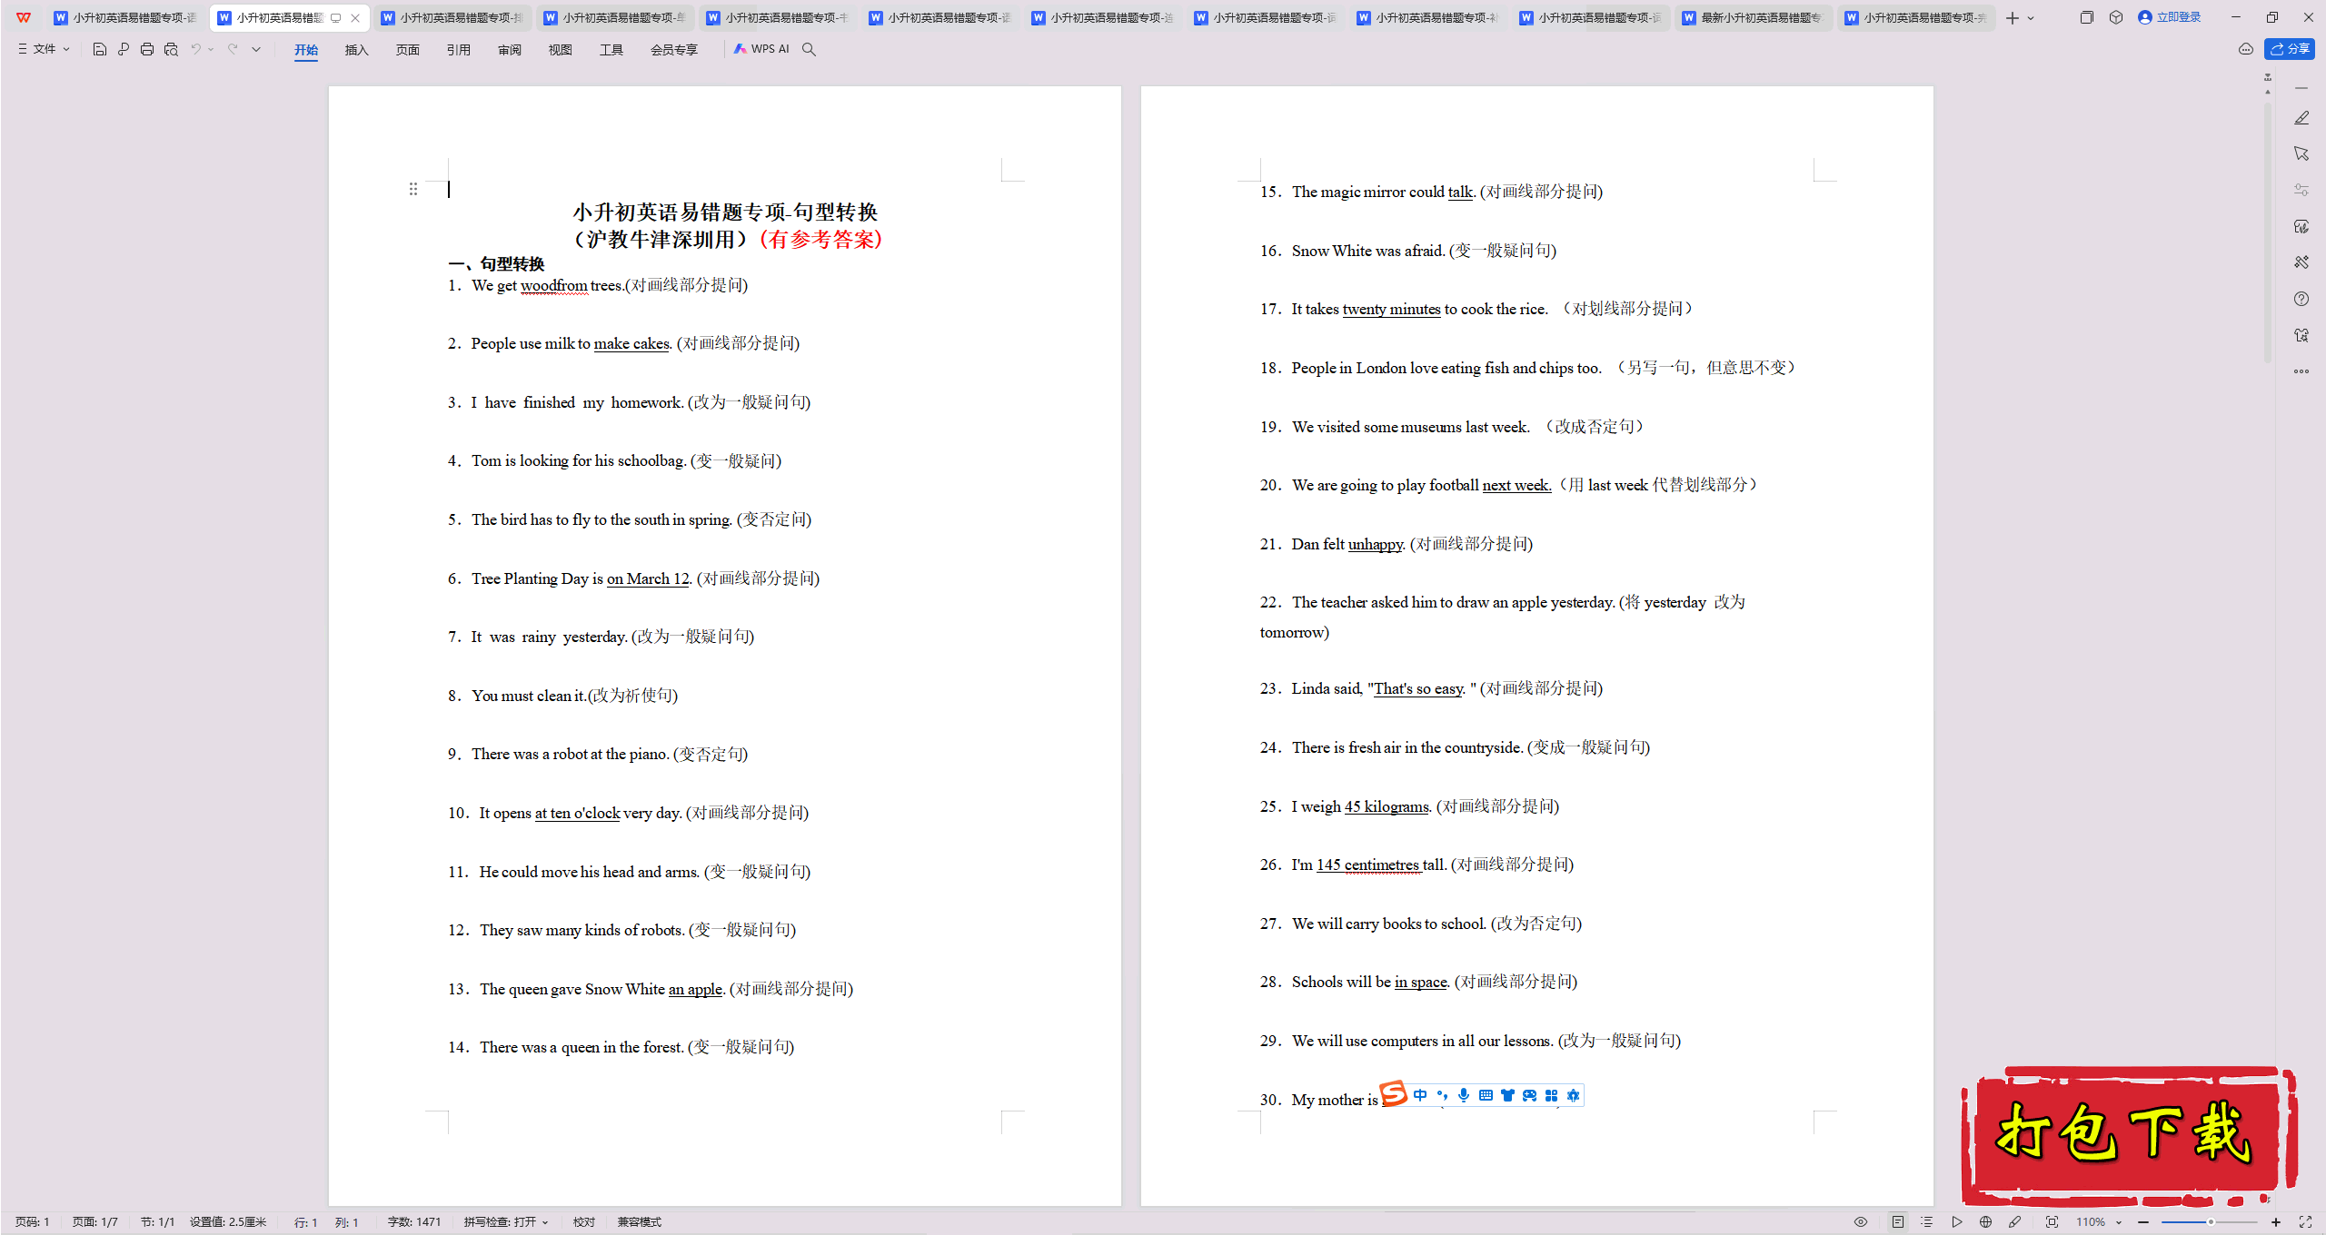Click the Print icon in toolbar
2326x1235 pixels.
click(x=146, y=49)
